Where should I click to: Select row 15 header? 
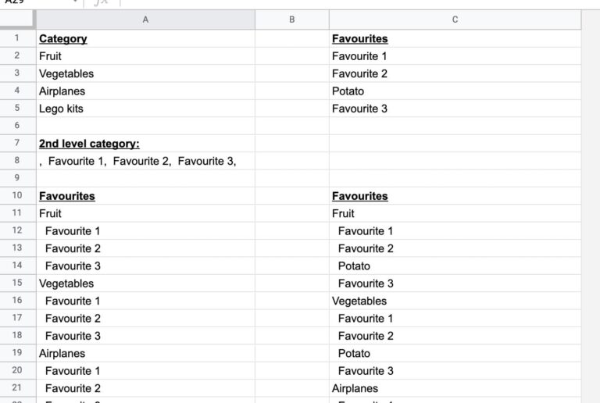[x=16, y=284]
